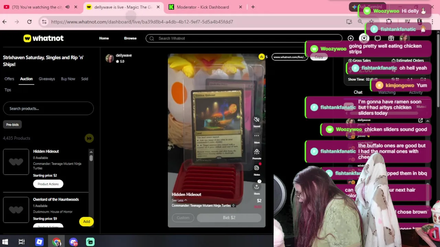Click the Whatnot logo
This screenshot has width=440, height=247.
click(43, 38)
